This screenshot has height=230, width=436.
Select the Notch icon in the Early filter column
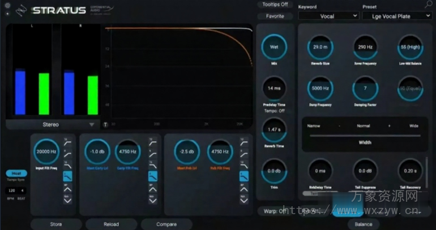153,199
